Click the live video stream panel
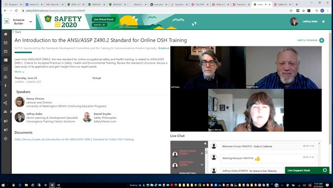This screenshot has width=333, height=188. coord(246,89)
